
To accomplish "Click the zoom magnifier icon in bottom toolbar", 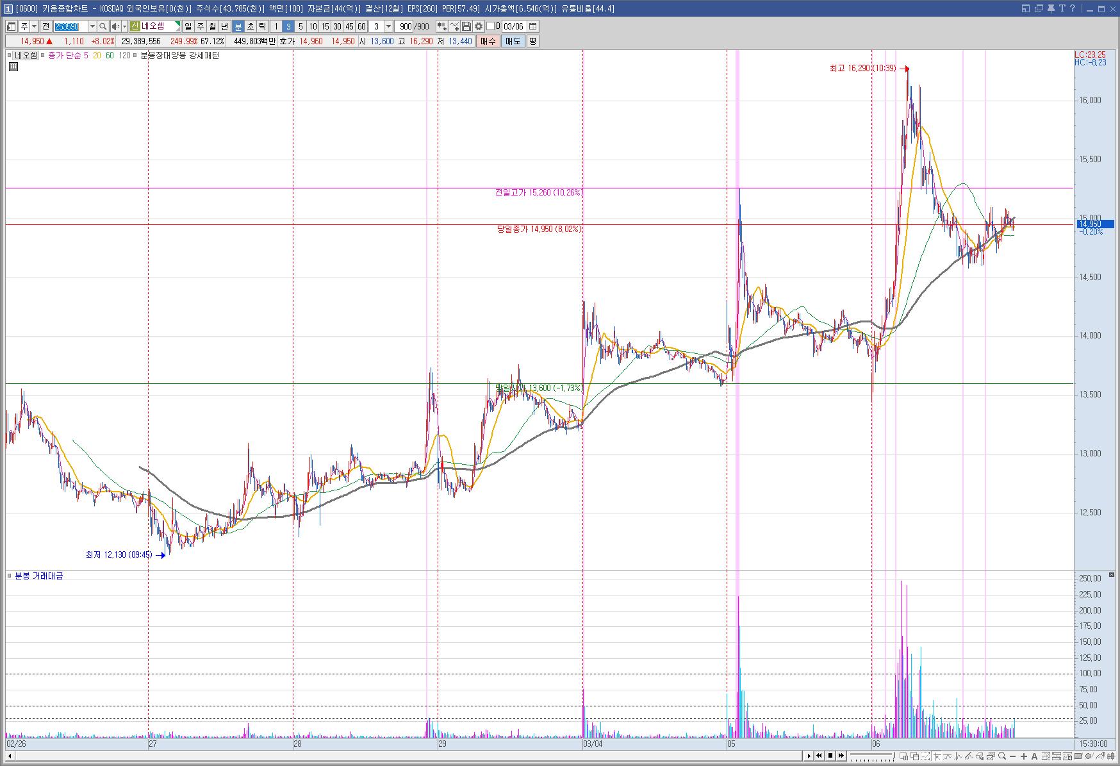I will [1001, 756].
